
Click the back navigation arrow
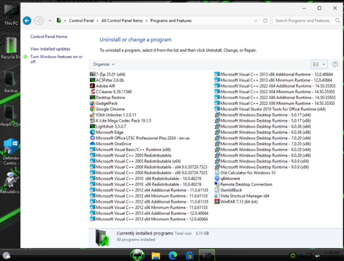coord(27,21)
